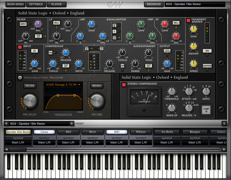This screenshot has width=231, height=180.
Task: Toggle the PRE EQ switch
Action: pyautogui.click(x=101, y=48)
